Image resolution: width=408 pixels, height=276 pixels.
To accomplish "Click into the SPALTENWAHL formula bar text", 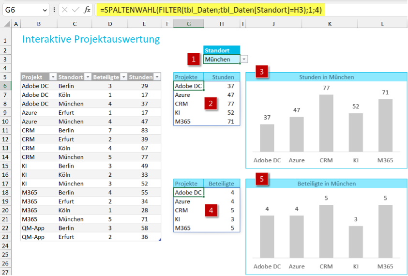I will click(208, 10).
